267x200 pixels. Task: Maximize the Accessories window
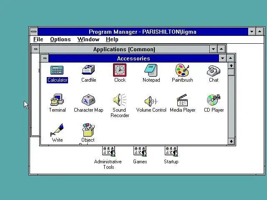point(230,58)
